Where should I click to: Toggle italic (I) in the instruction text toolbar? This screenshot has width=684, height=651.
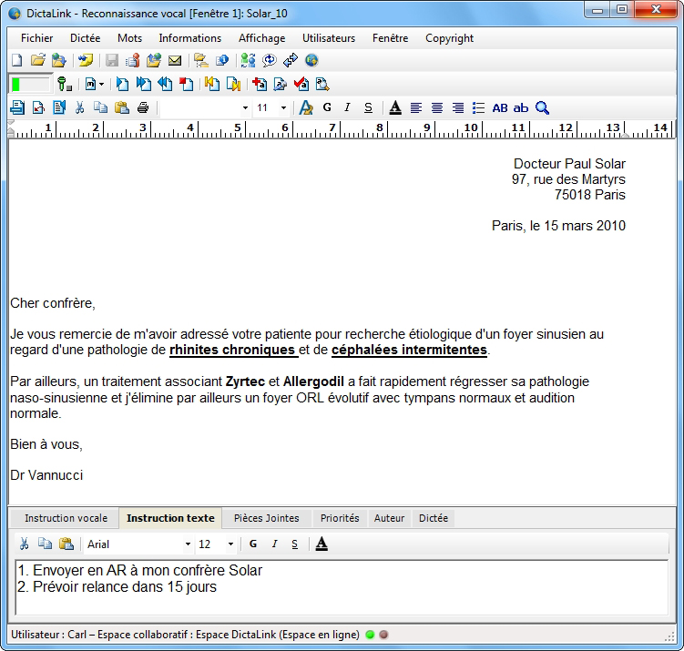(274, 544)
